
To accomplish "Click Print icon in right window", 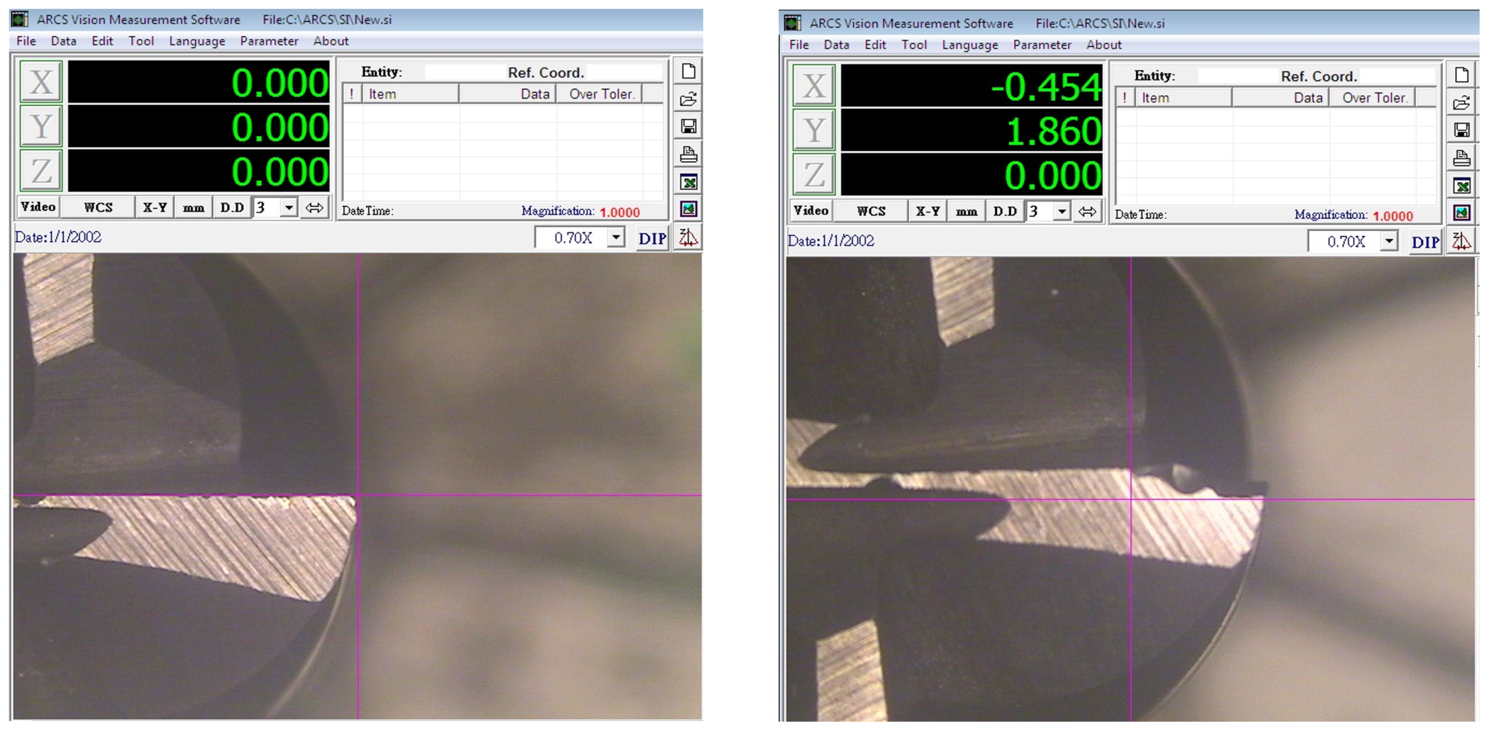I will [x=1461, y=158].
